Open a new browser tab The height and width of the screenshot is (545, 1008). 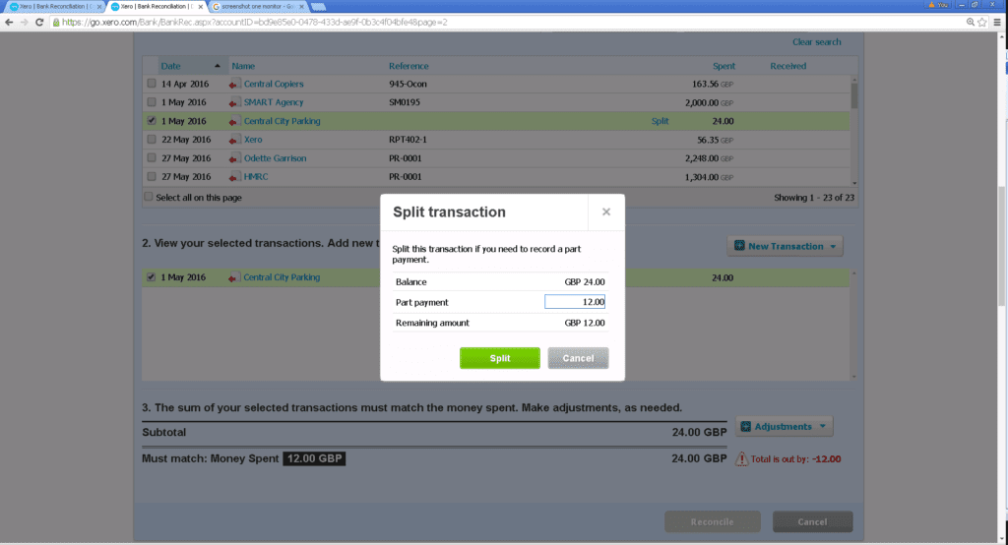click(318, 7)
